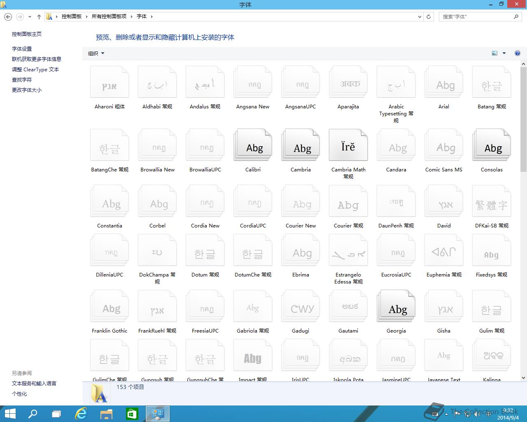
Task: Select the Comic Sans MS font icon
Action: [x=444, y=145]
